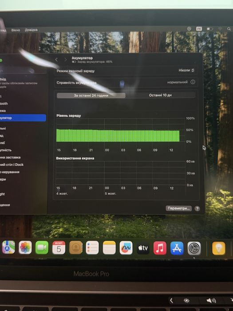Click the Справність акумулятора row label
233x311 pixels.
coord(76,83)
